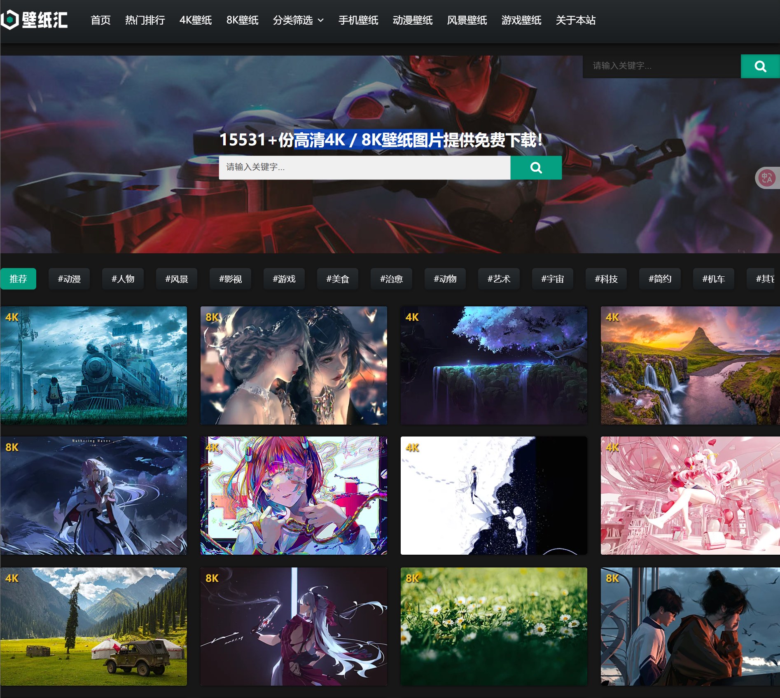Go to the 4K壁纸 page
780x698 pixels.
(x=195, y=20)
